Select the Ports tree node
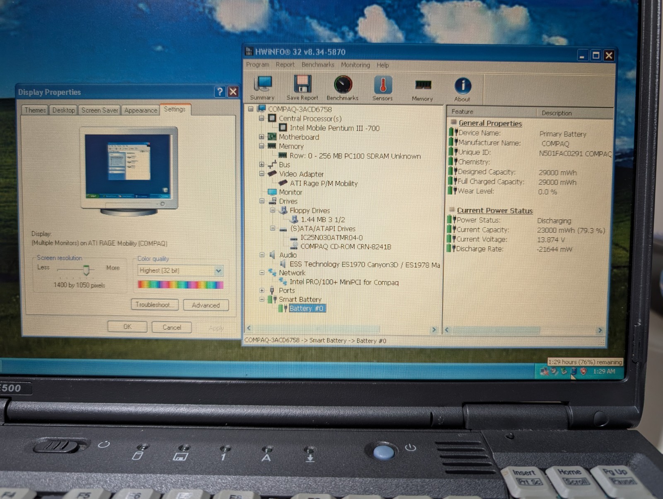The width and height of the screenshot is (663, 499). pyautogui.click(x=287, y=291)
